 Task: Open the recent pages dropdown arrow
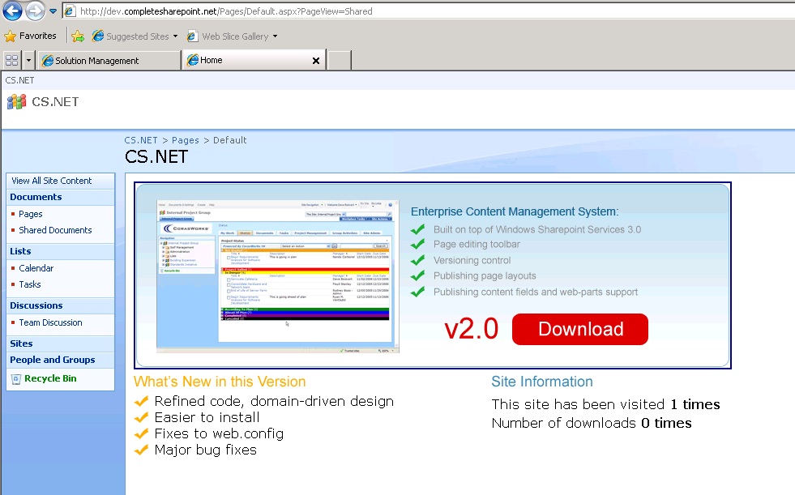point(53,11)
